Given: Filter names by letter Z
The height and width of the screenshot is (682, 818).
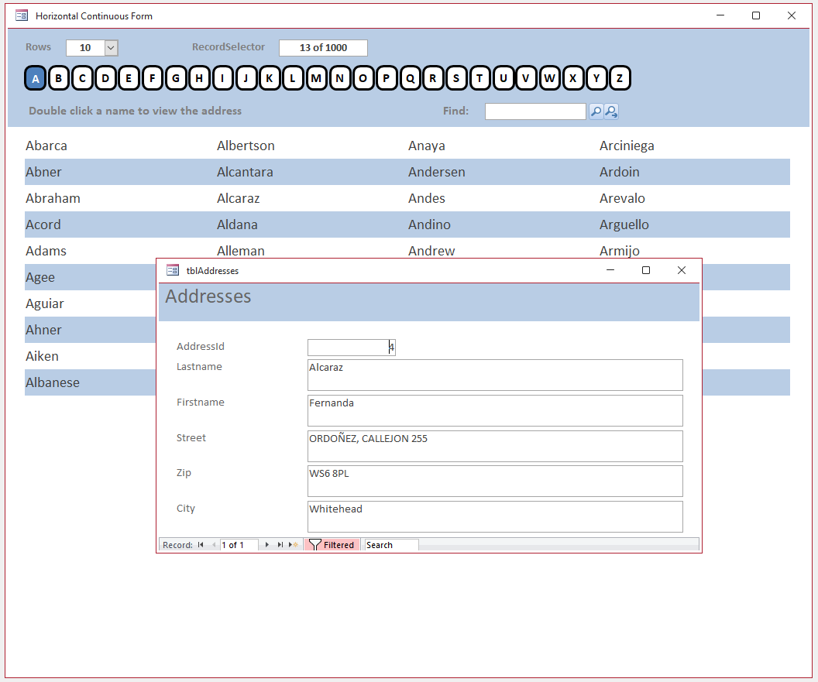Looking at the screenshot, I should tap(620, 78).
